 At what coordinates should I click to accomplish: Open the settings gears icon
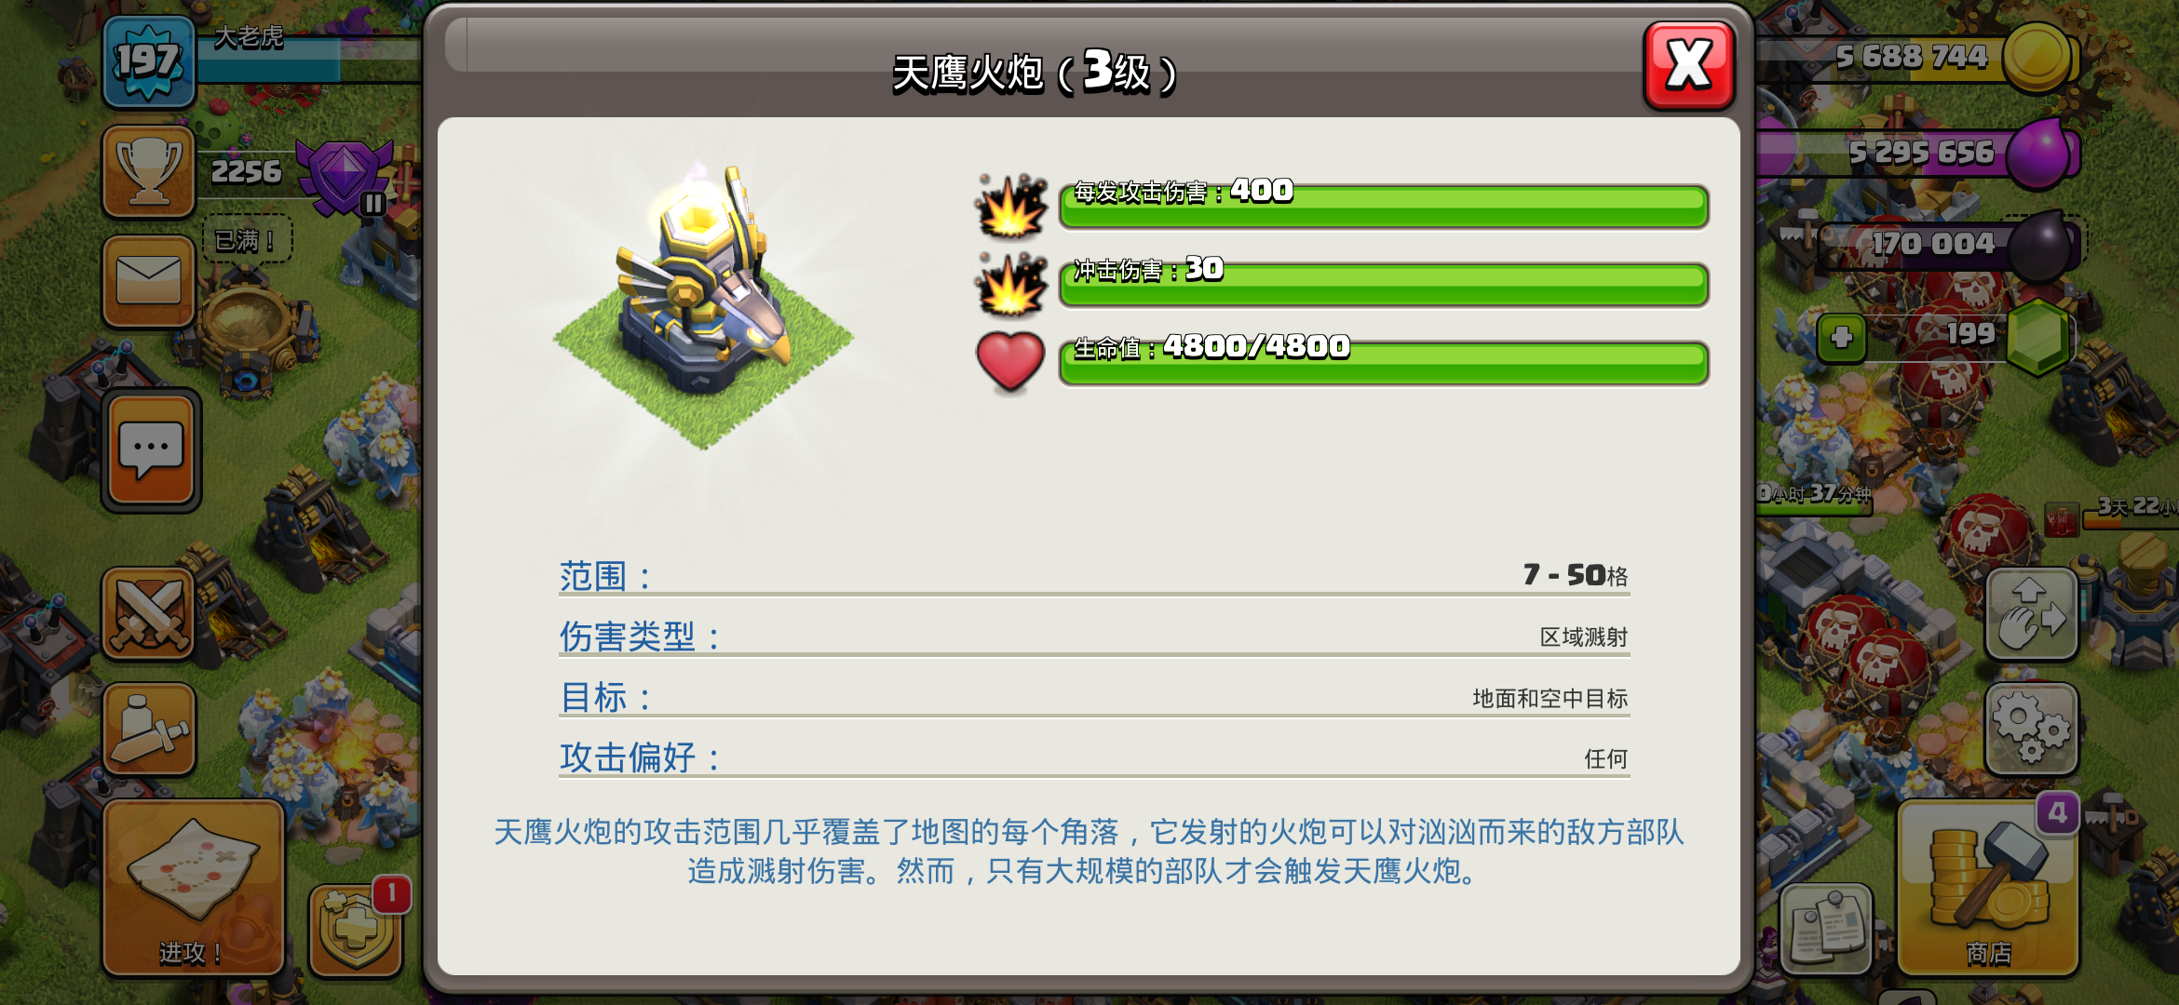pyautogui.click(x=2031, y=729)
